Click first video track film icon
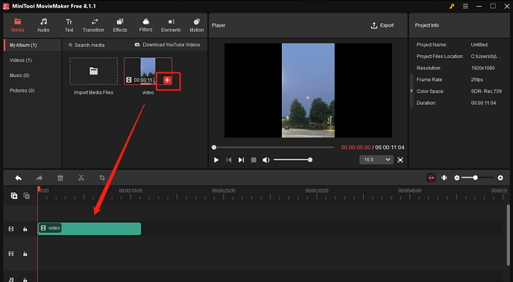This screenshot has height=282, width=513. point(11,229)
